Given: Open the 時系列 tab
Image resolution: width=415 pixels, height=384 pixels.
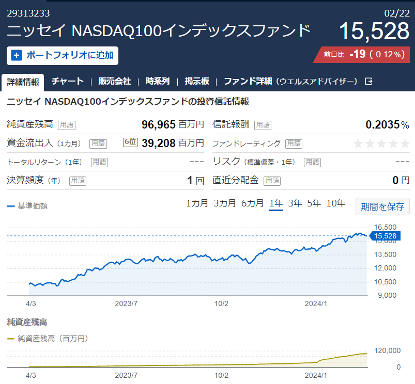Looking at the screenshot, I should click(158, 81).
